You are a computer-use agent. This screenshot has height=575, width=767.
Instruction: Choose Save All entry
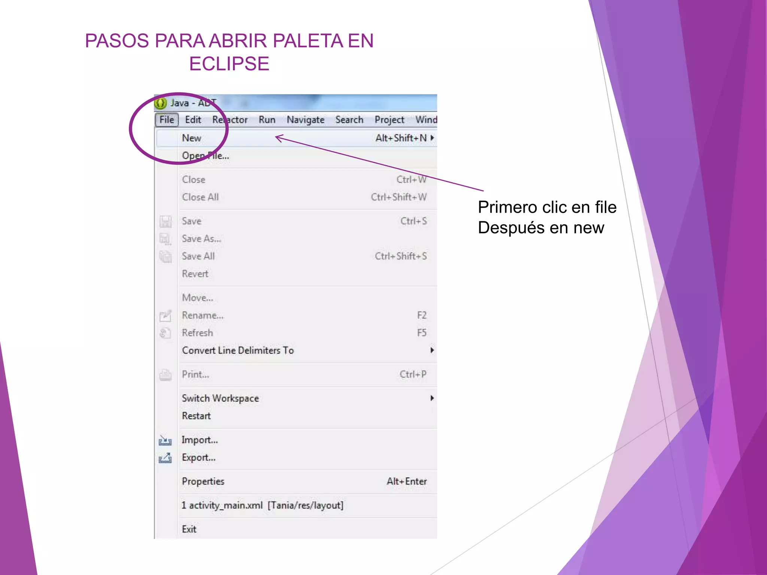(296, 256)
